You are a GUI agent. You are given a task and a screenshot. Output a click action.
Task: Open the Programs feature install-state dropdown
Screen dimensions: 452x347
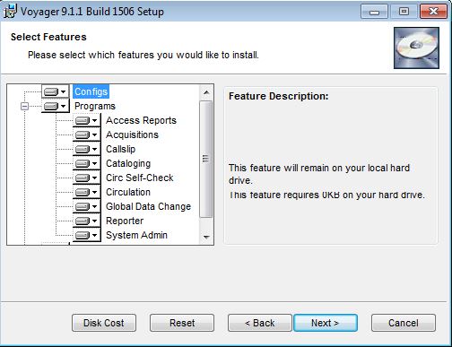(x=56, y=106)
